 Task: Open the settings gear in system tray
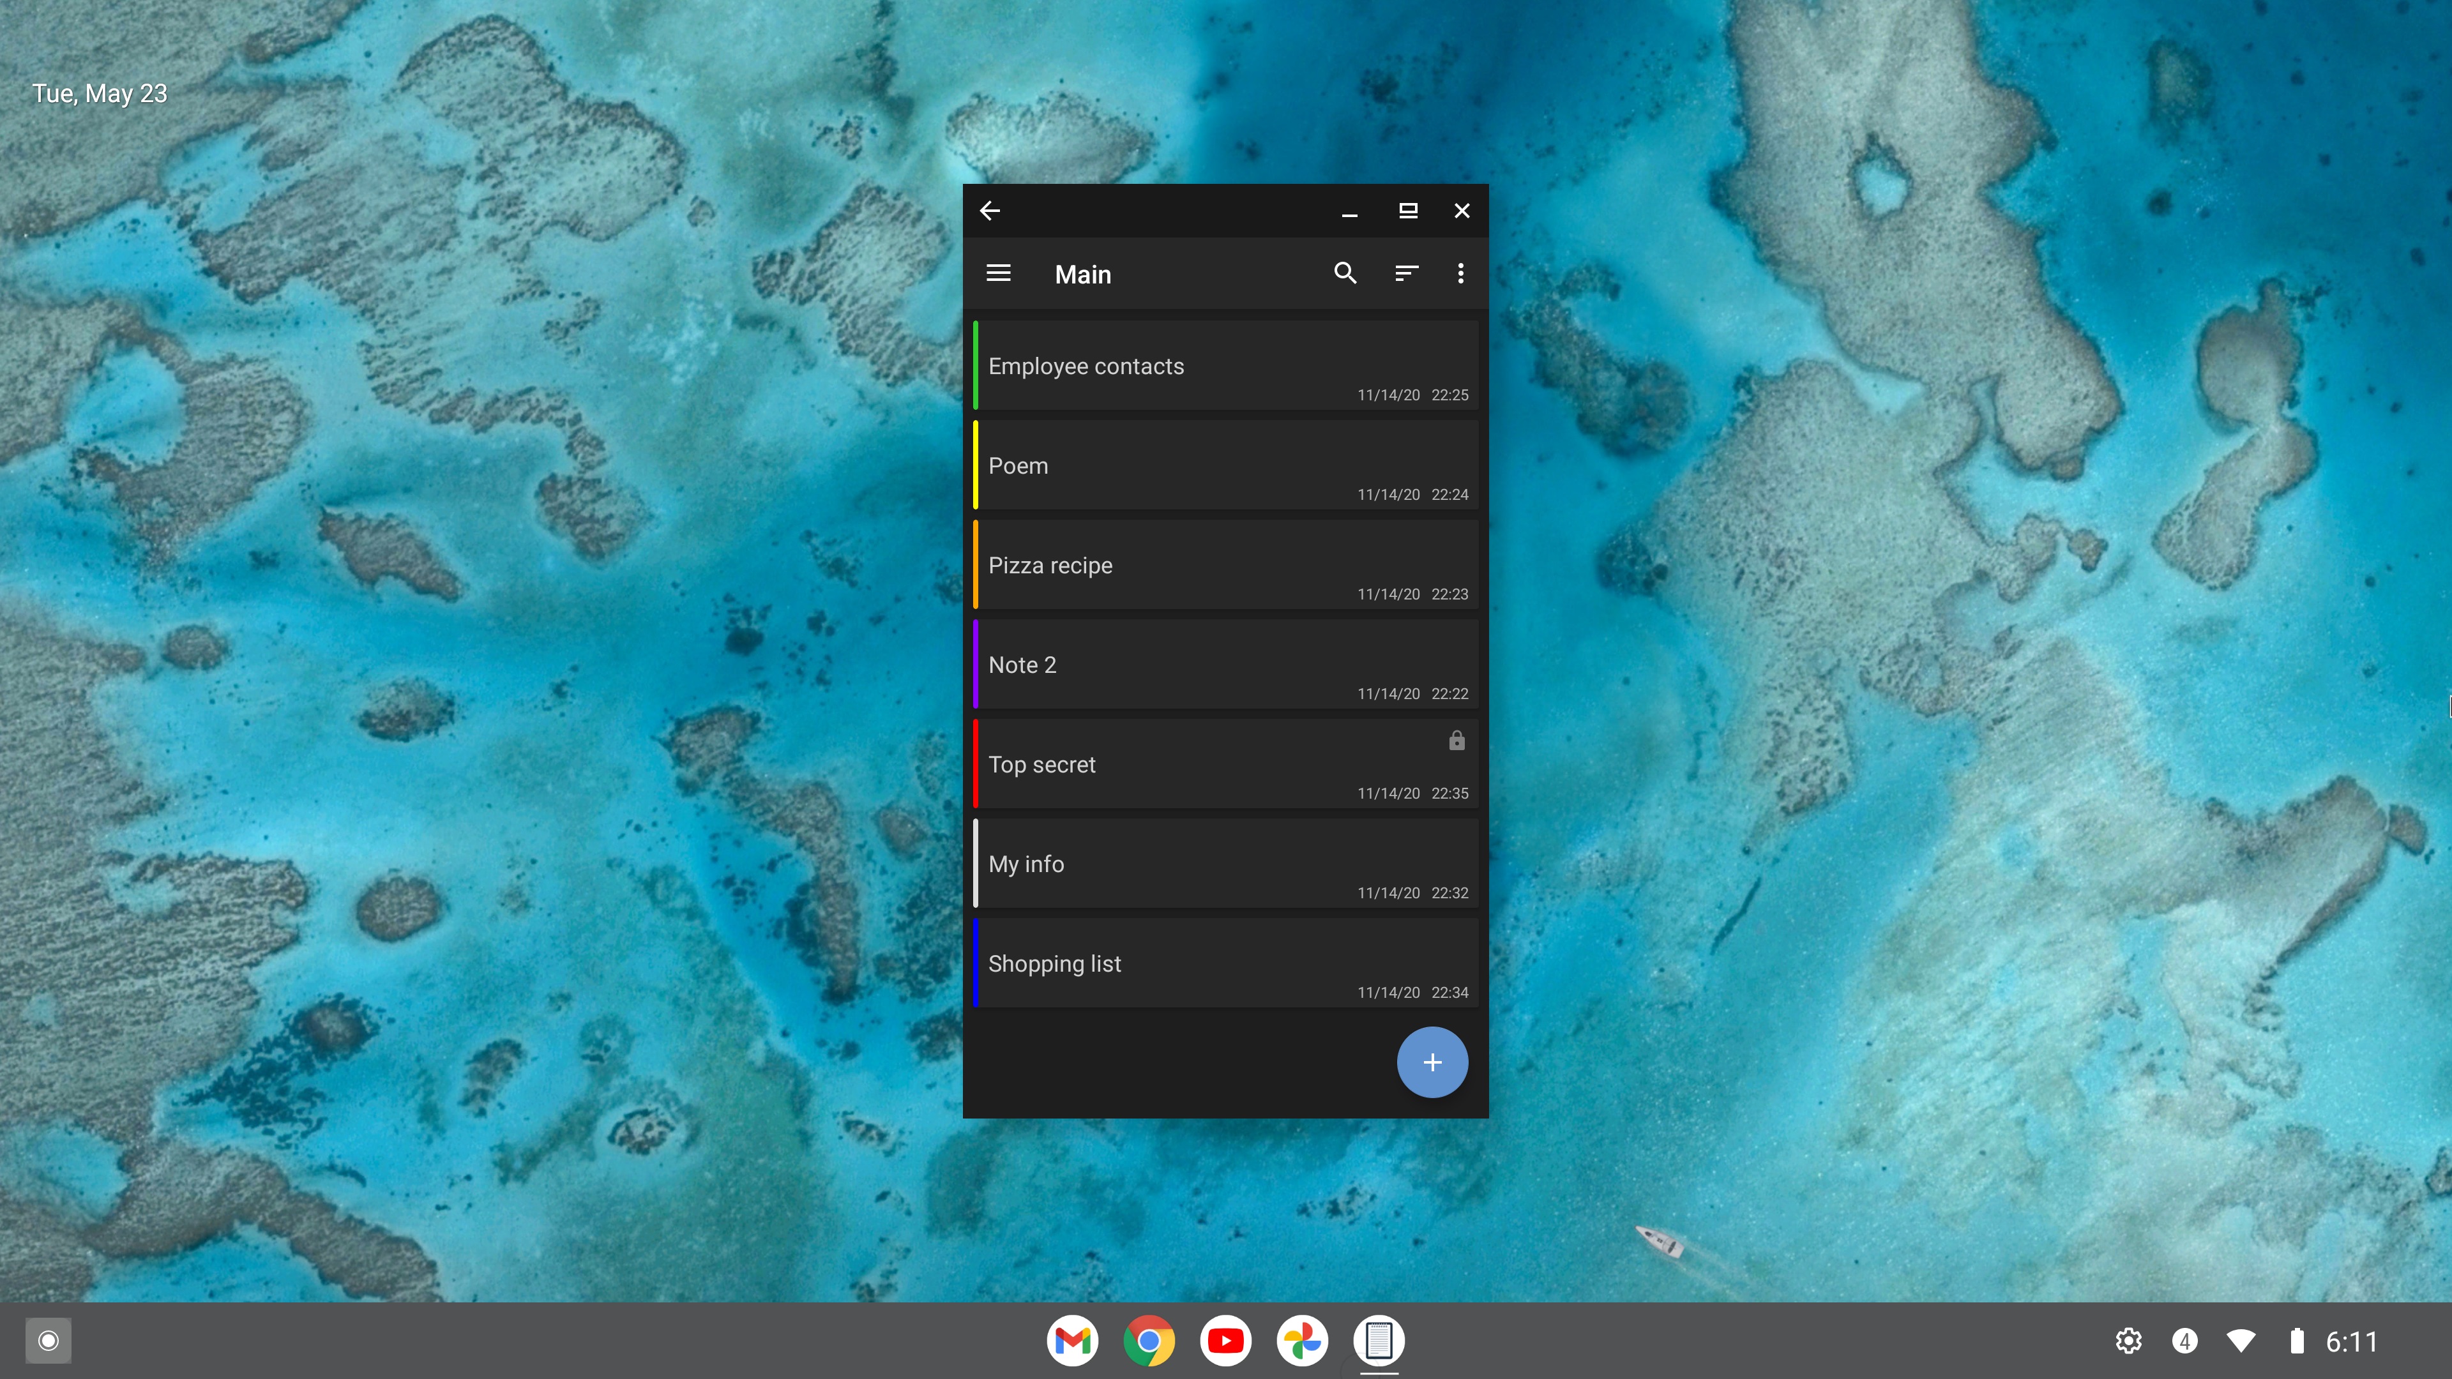pos(2128,1341)
